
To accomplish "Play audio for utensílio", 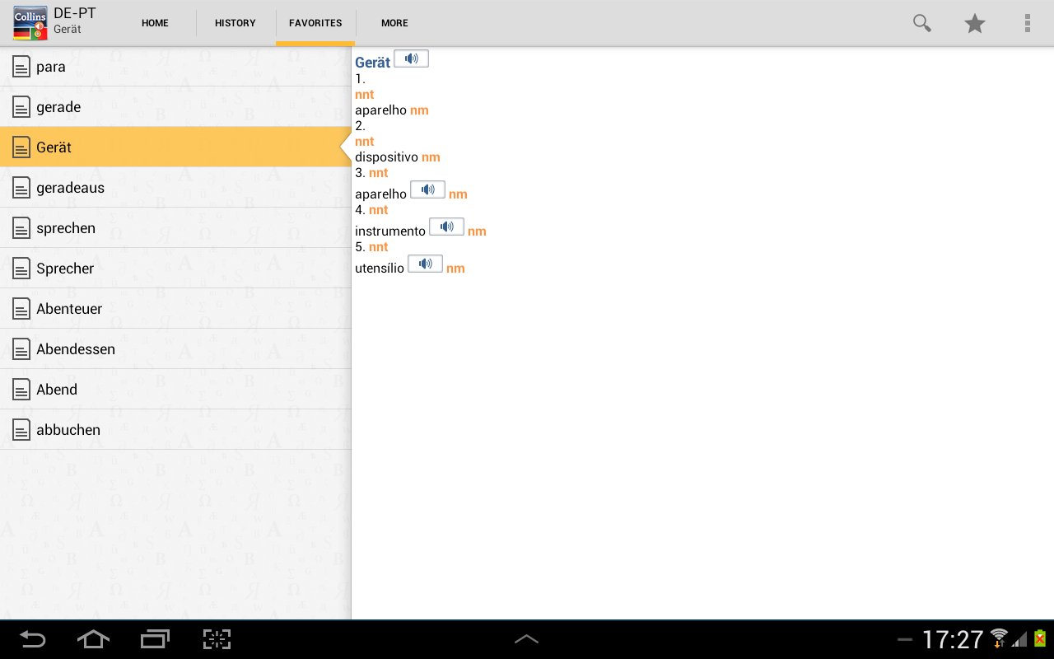I will click(425, 264).
